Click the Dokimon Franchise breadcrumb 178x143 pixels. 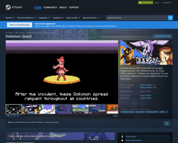tap(34, 33)
